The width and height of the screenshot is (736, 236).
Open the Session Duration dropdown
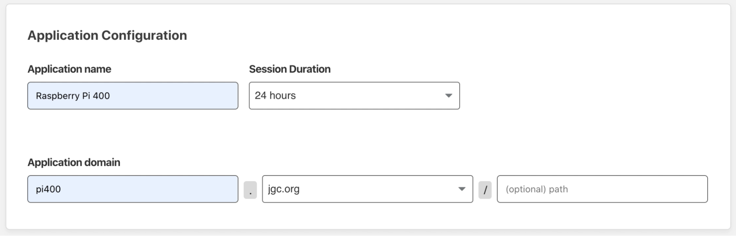[x=354, y=95]
